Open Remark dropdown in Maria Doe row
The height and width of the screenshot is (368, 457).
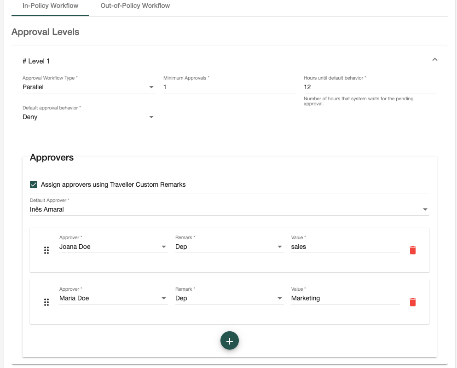tap(229, 299)
